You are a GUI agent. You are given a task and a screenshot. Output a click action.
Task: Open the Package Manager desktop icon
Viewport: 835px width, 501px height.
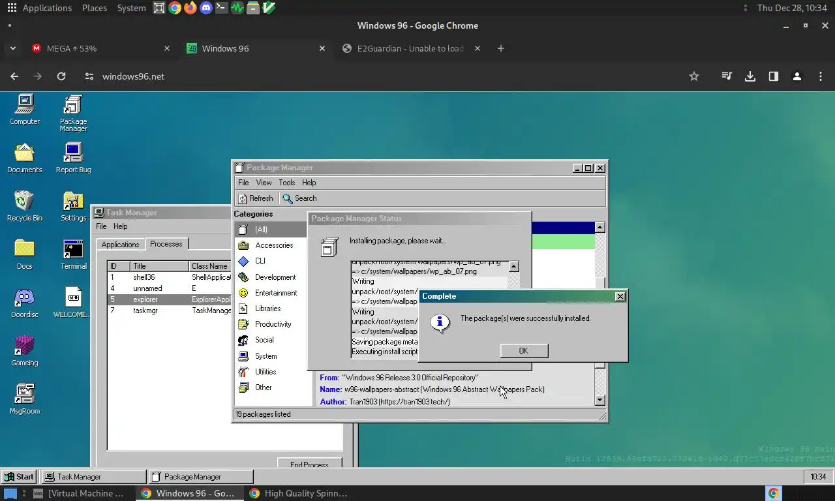pos(73,113)
